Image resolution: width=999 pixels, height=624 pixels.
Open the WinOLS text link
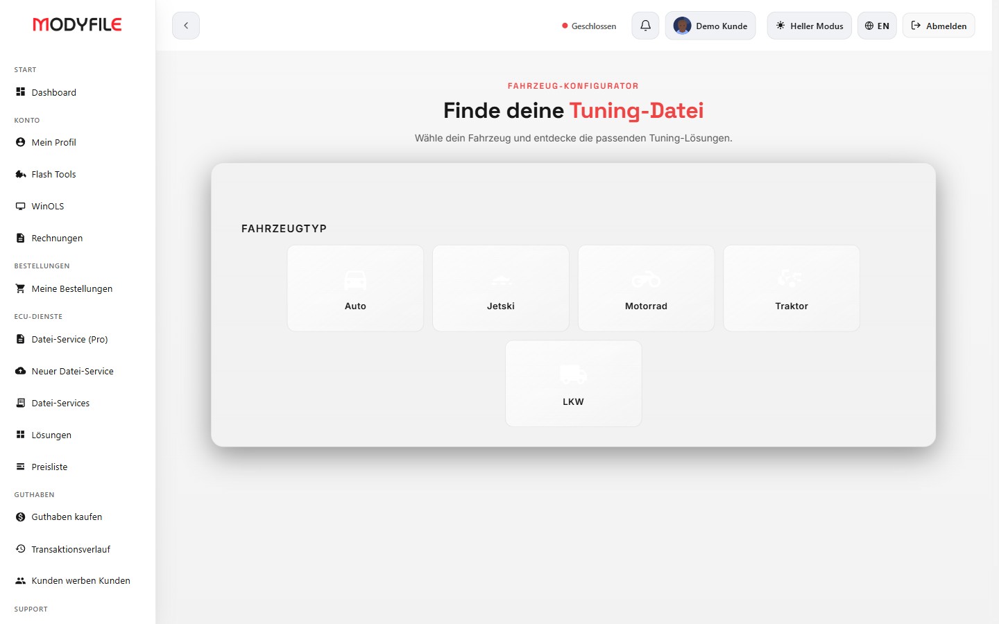point(48,206)
